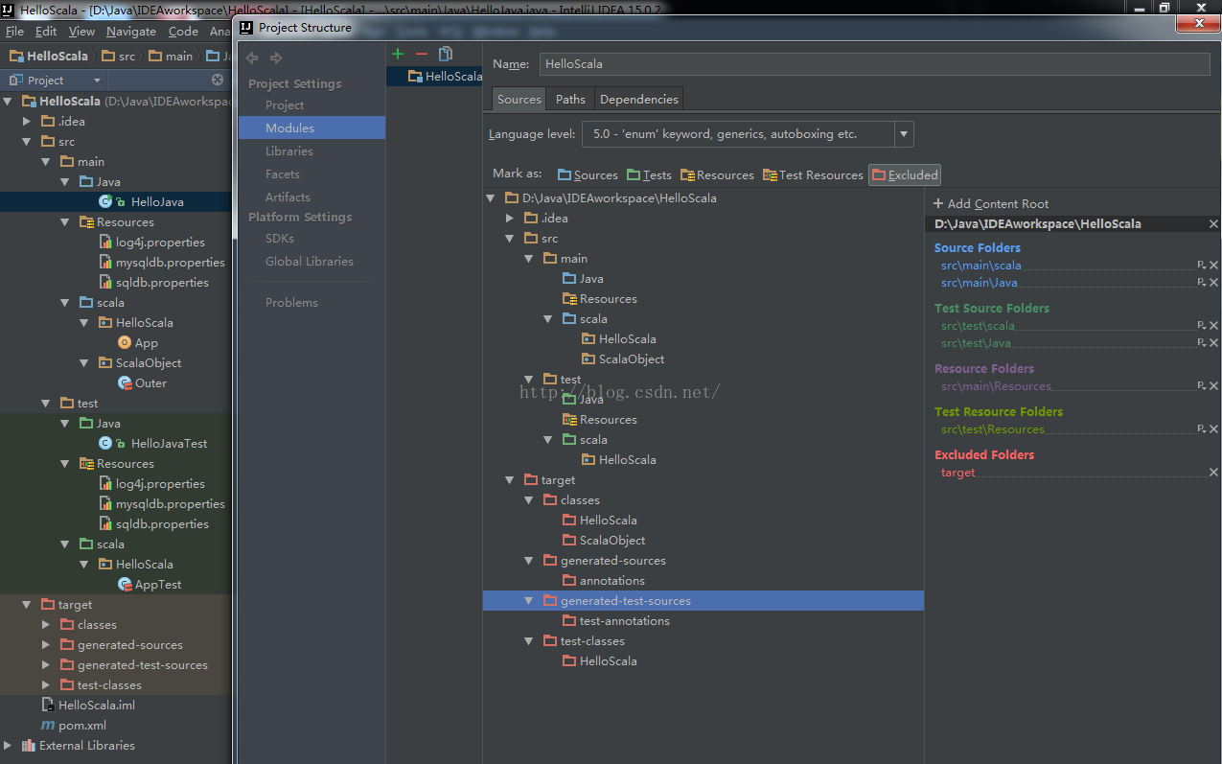Remove content root D:\Java\IDEAworkspace\HelloScala via X
This screenshot has height=764, width=1222.
[x=1214, y=223]
